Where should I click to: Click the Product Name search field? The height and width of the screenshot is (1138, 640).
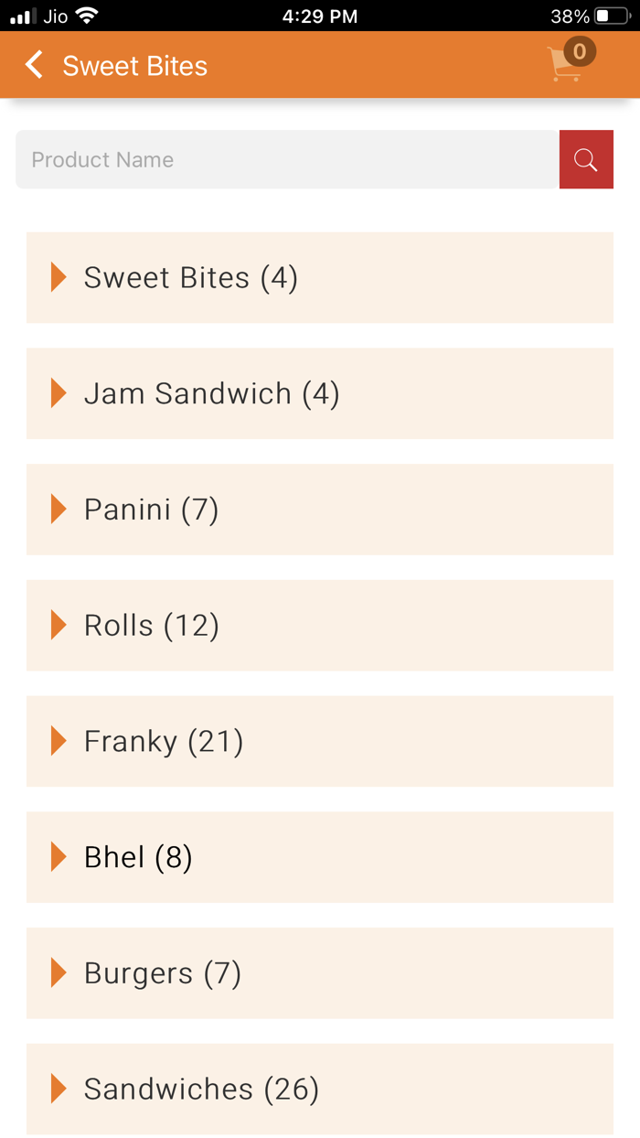tap(287, 160)
